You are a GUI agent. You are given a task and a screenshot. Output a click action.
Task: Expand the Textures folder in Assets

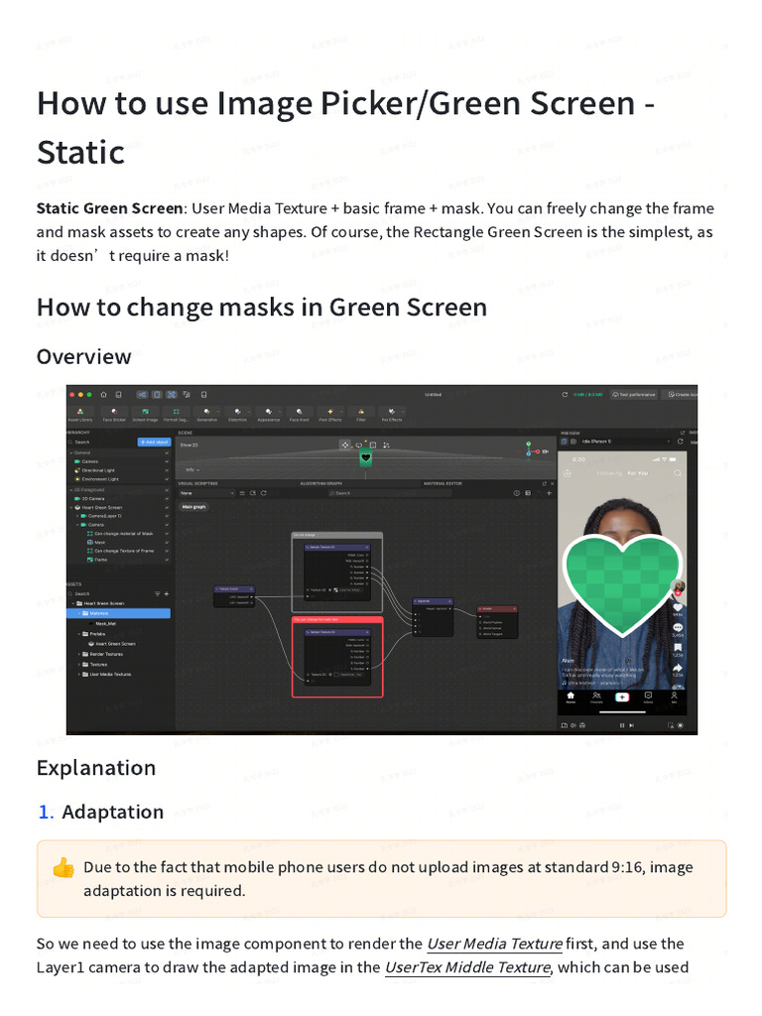tap(79, 664)
